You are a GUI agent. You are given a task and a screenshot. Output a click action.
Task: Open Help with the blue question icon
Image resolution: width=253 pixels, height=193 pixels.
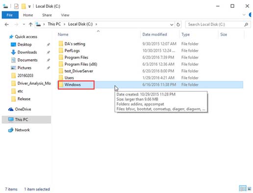tap(251, 15)
